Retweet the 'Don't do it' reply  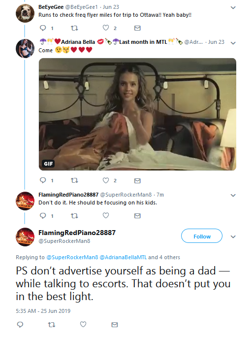(74, 216)
